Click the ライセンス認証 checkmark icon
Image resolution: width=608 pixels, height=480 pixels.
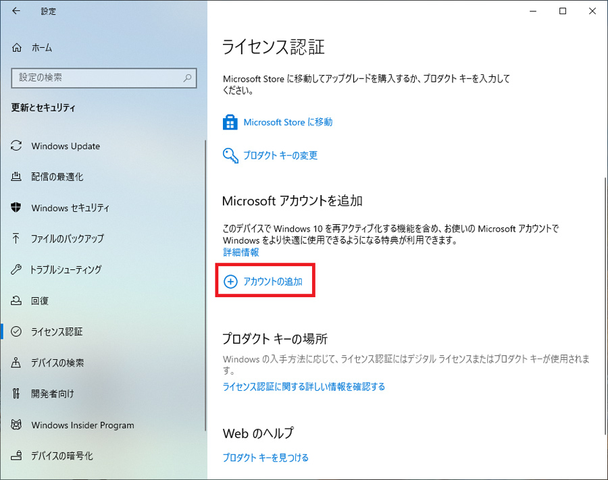[x=16, y=331]
